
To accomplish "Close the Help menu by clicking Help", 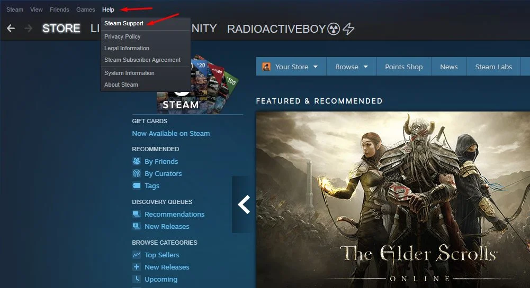I will [108, 10].
